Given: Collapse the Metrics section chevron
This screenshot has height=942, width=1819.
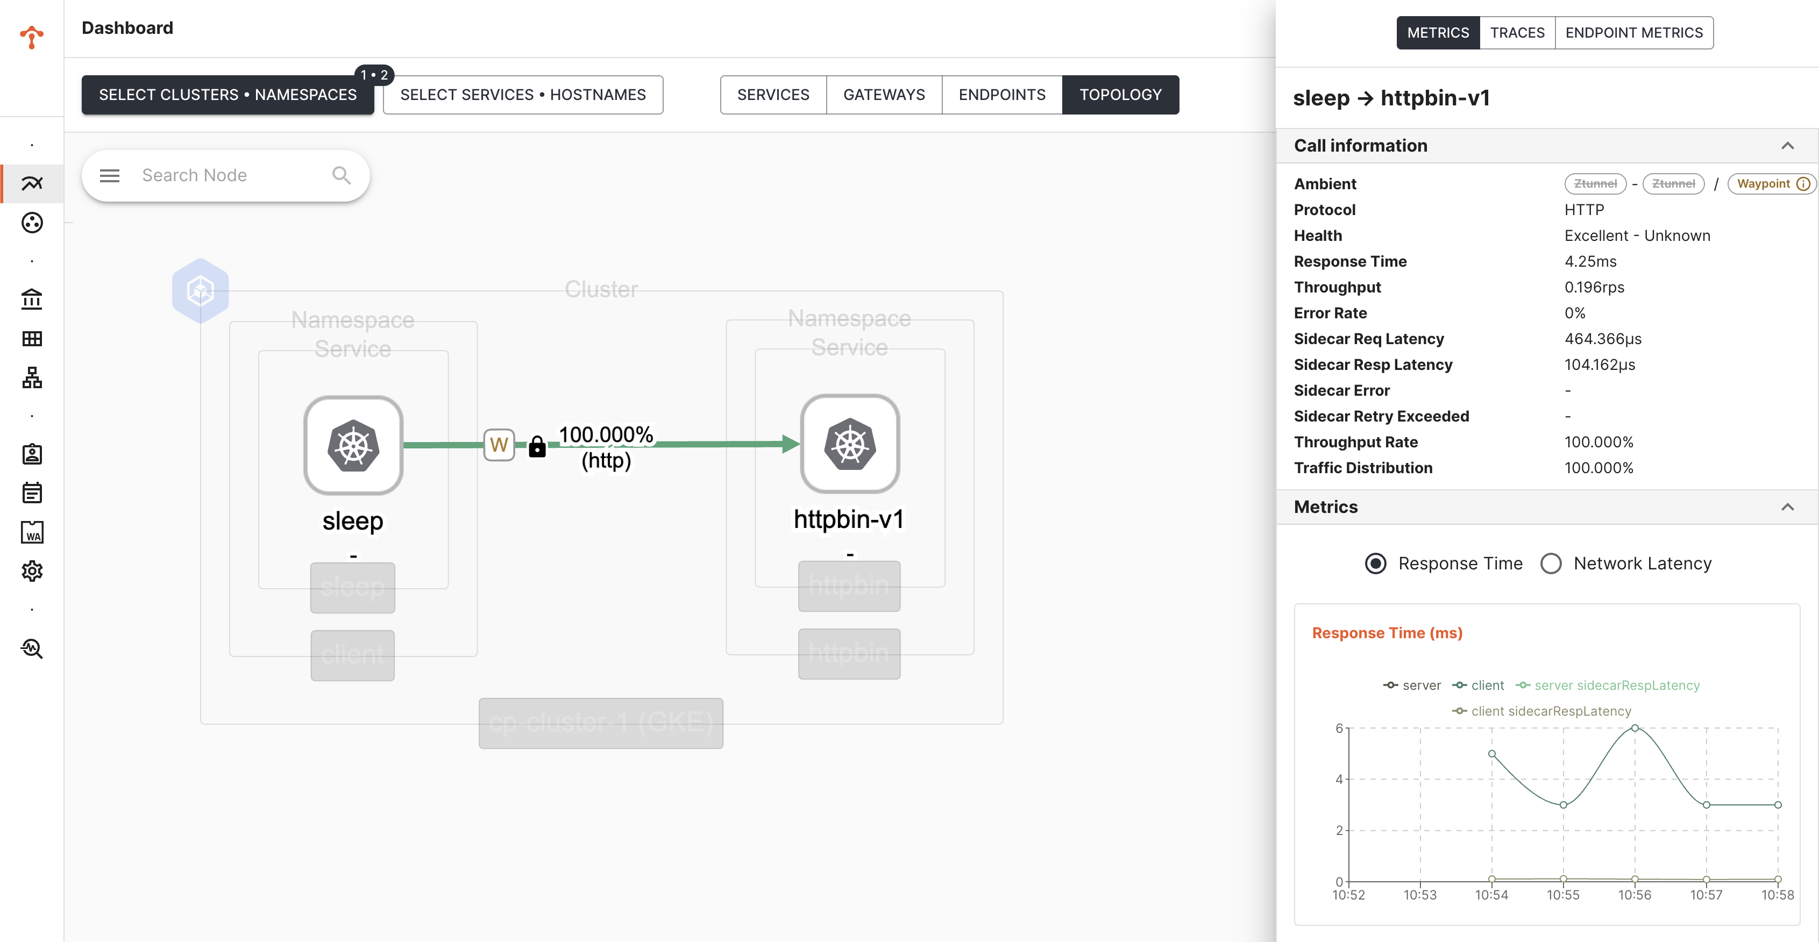Looking at the screenshot, I should tap(1787, 507).
